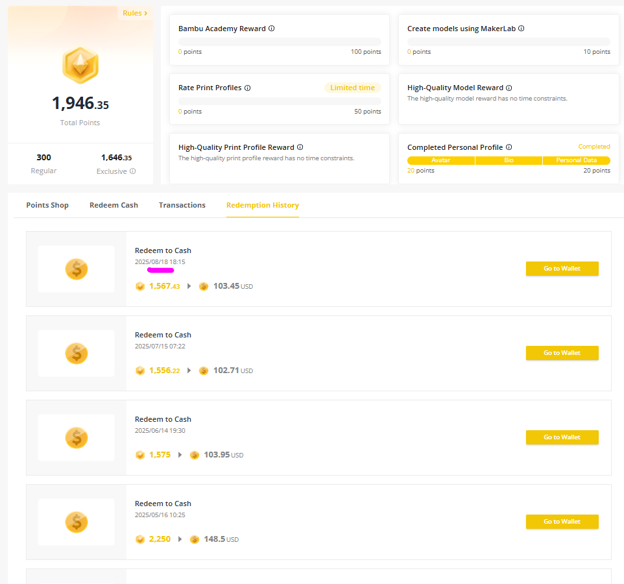Screen dimensions: 624x584
Task: Click info icon beside Create models using MakerLab
Action: pos(522,29)
